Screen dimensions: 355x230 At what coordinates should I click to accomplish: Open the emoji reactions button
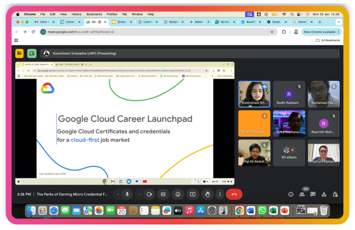178,194
